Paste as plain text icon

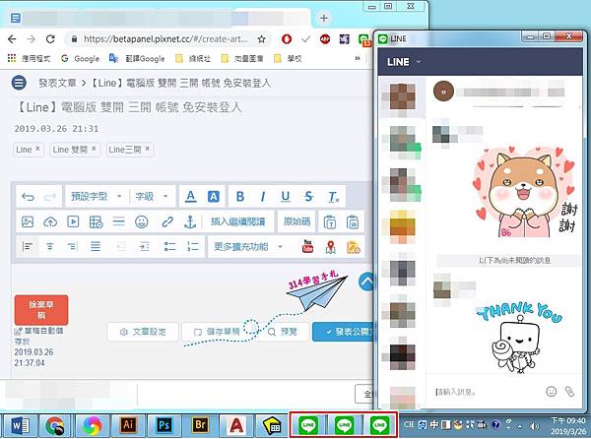330,222
